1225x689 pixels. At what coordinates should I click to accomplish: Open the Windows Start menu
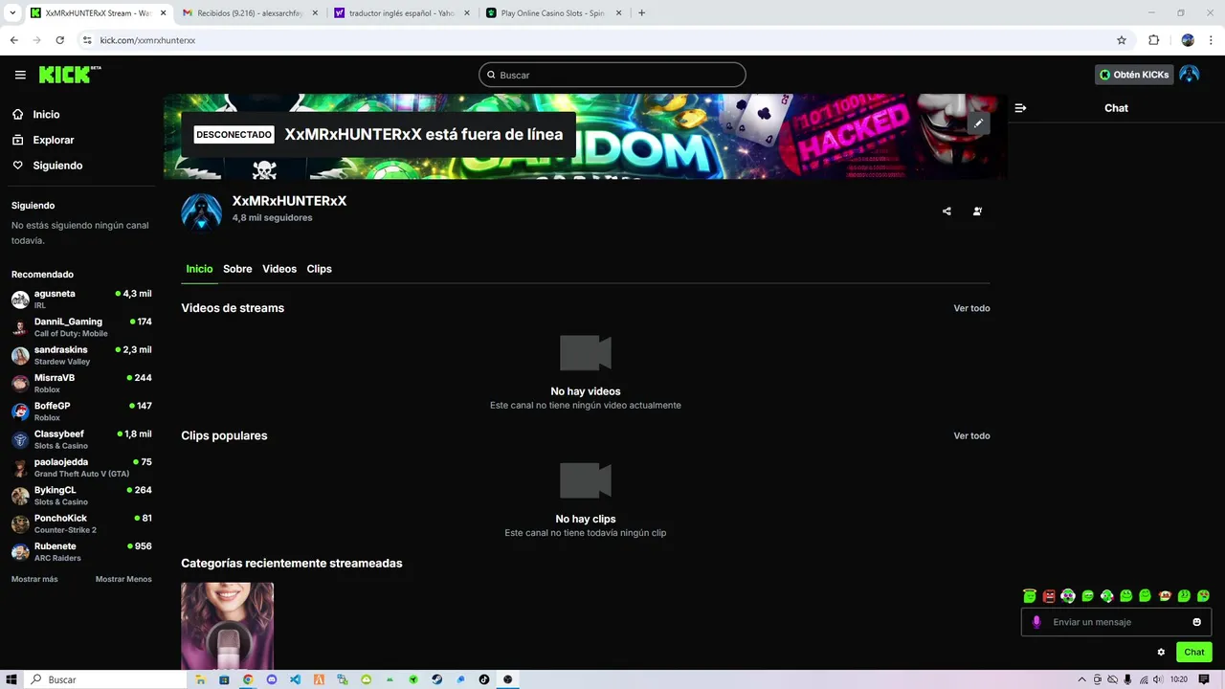[11, 679]
